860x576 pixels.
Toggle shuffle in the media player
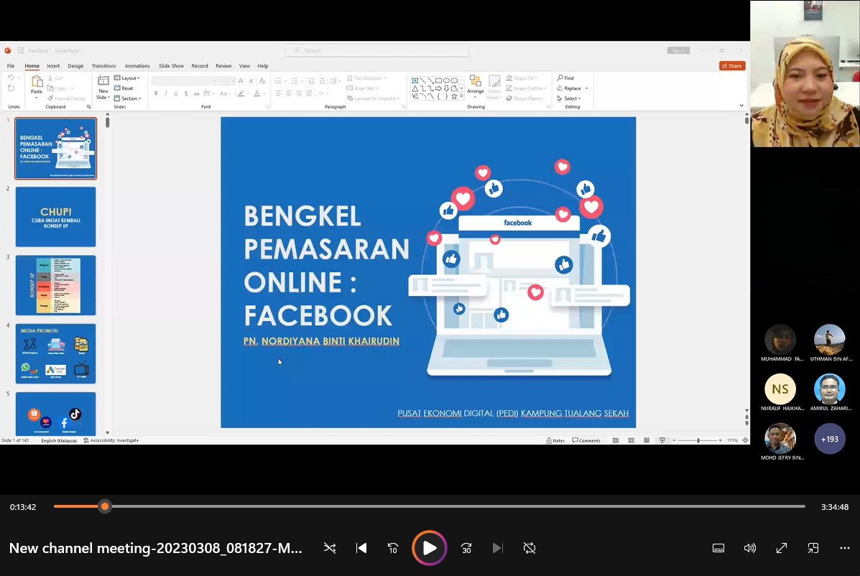pyautogui.click(x=330, y=548)
